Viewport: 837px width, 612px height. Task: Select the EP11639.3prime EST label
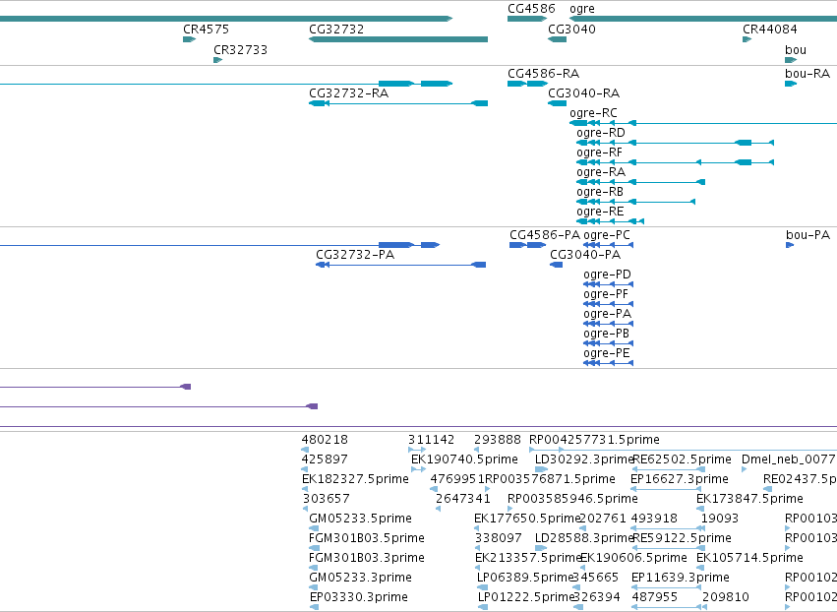click(x=680, y=579)
